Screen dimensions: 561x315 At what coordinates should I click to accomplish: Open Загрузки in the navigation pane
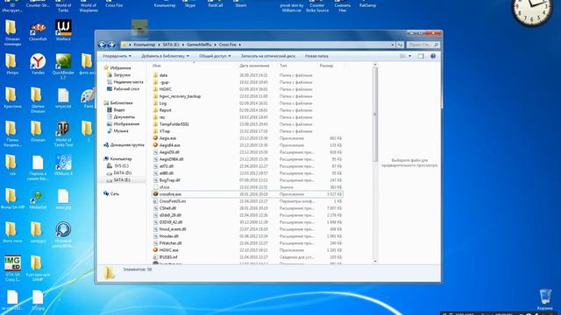(x=122, y=75)
